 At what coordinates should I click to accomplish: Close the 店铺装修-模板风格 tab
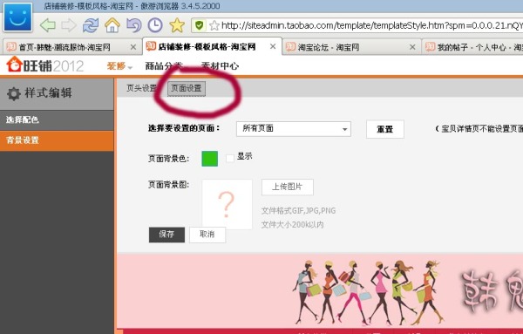[273, 46]
